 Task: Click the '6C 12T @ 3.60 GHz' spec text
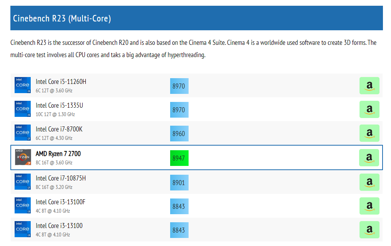(54, 90)
